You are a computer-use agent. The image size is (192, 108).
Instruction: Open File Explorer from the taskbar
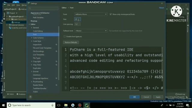tap(66, 105)
